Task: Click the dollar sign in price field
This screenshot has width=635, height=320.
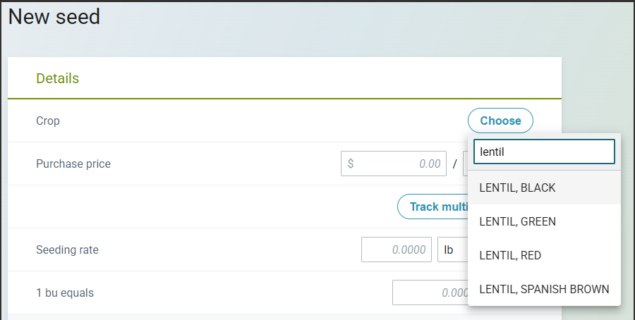Action: pos(351,164)
